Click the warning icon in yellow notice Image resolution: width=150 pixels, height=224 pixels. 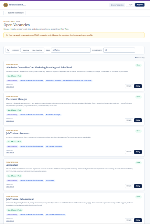click(x=7, y=35)
